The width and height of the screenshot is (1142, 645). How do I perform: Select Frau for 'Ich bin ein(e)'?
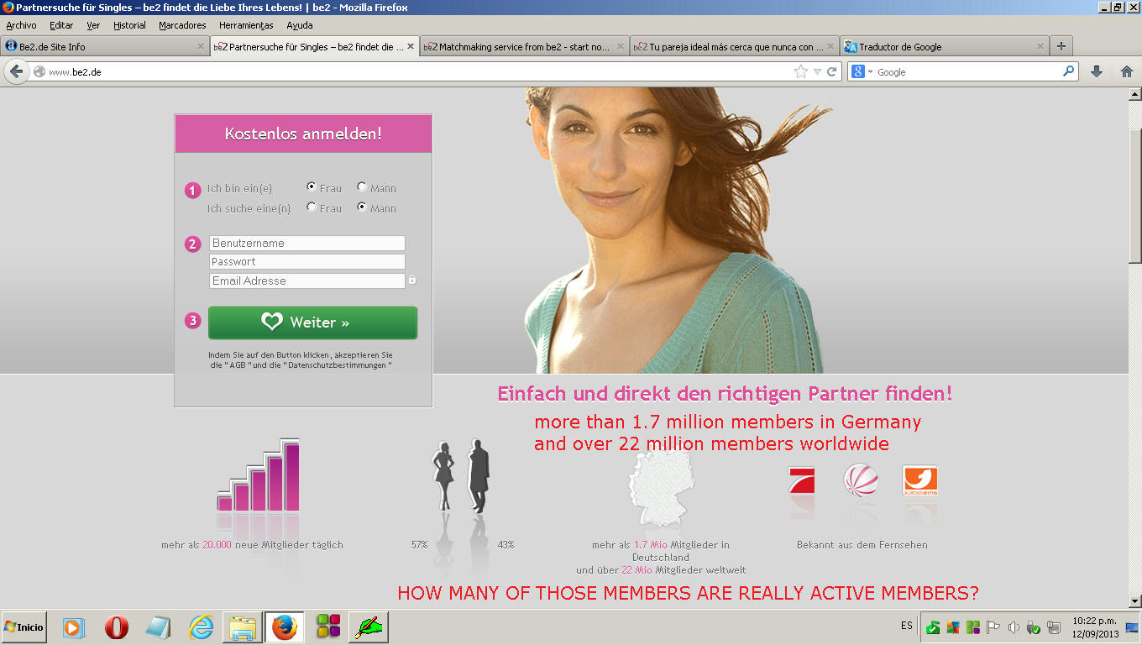click(x=312, y=187)
